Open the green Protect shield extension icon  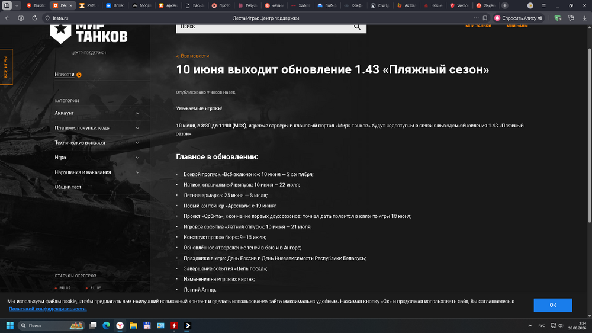(x=558, y=18)
